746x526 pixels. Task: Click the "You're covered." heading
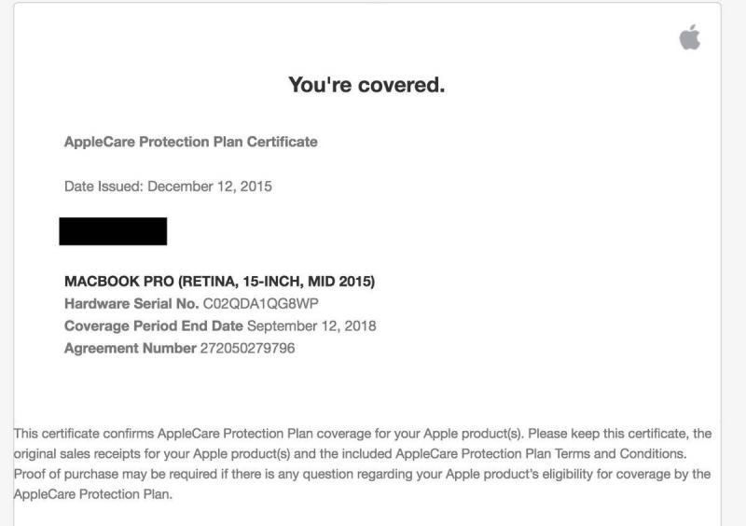tap(366, 86)
